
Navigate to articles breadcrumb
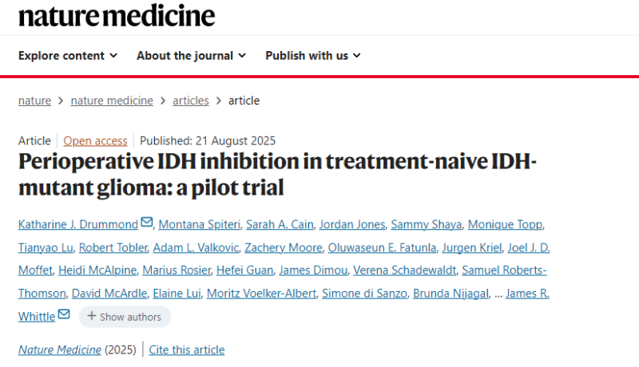[191, 101]
